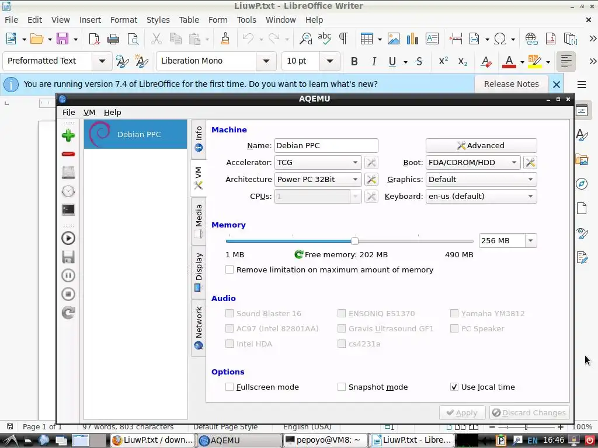Viewport: 598px width, 448px height.
Task: Click the Subscript icon in Writer toolbar
Action: click(463, 61)
